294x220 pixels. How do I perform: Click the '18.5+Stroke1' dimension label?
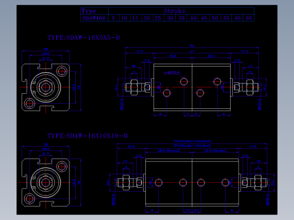pyautogui.click(x=215, y=151)
